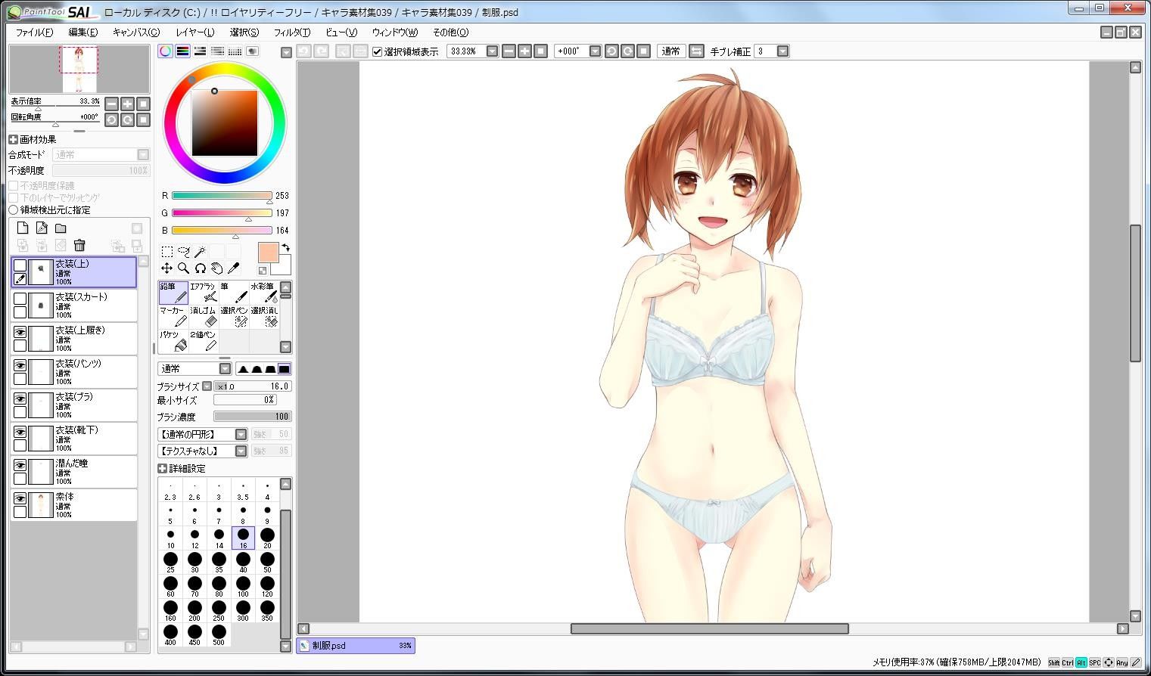
Task: Open brush texture 【テクスチャなし】 dropdown
Action: (241, 451)
